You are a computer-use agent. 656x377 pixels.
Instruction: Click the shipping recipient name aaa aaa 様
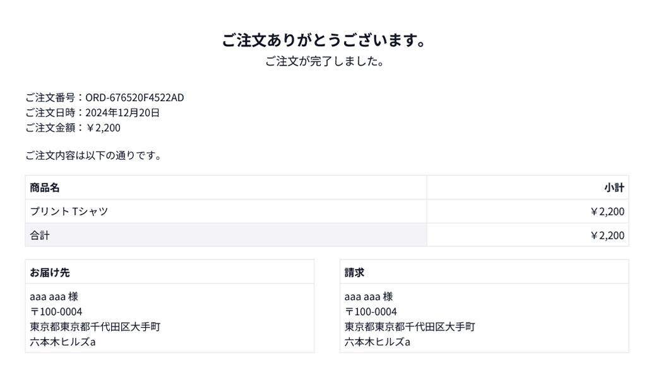[x=54, y=297]
